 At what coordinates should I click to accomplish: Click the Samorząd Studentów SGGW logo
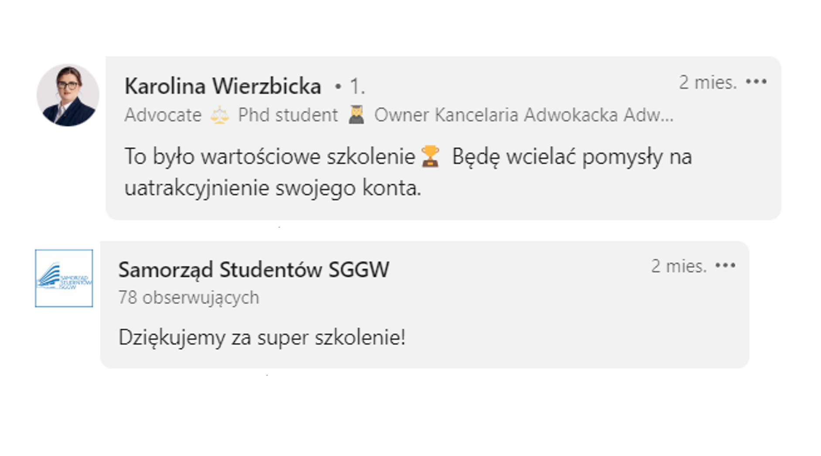tap(64, 278)
